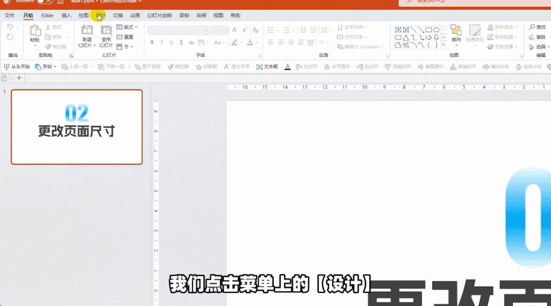Switch to the iSlide tab
Screen dimensions: 551x306
click(47, 15)
